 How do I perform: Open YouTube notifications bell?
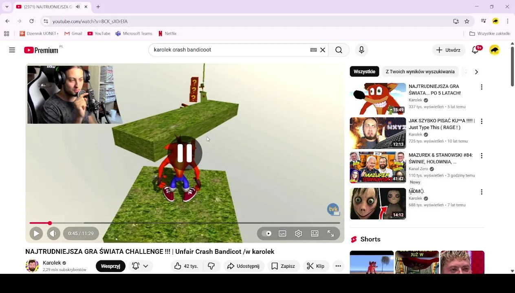click(x=475, y=50)
